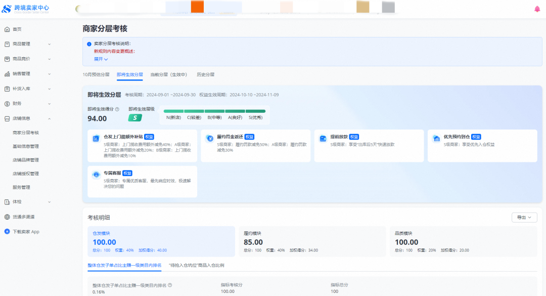This screenshot has width=546, height=296.
Task: Click the 财务 finance icon
Action: (7, 104)
